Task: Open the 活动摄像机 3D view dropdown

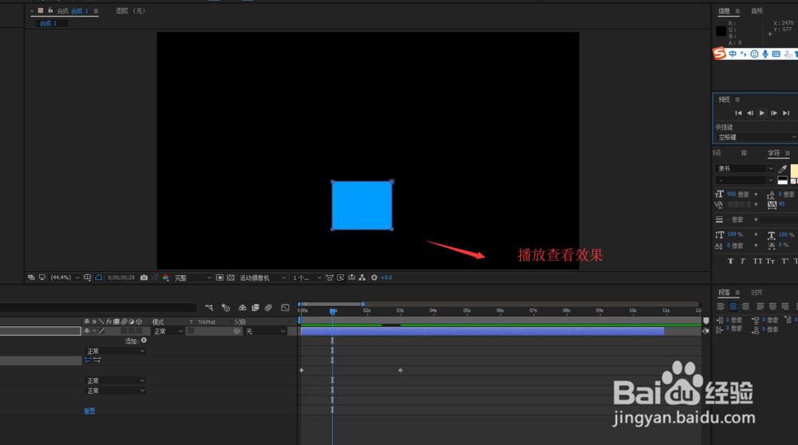Action: (262, 278)
